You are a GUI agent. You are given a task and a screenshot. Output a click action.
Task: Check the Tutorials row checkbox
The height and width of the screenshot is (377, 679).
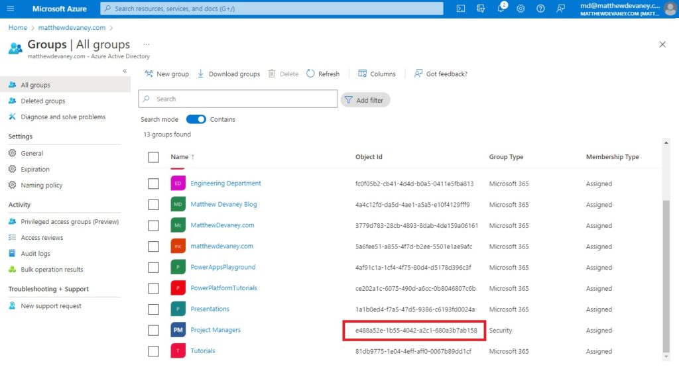[x=153, y=350]
